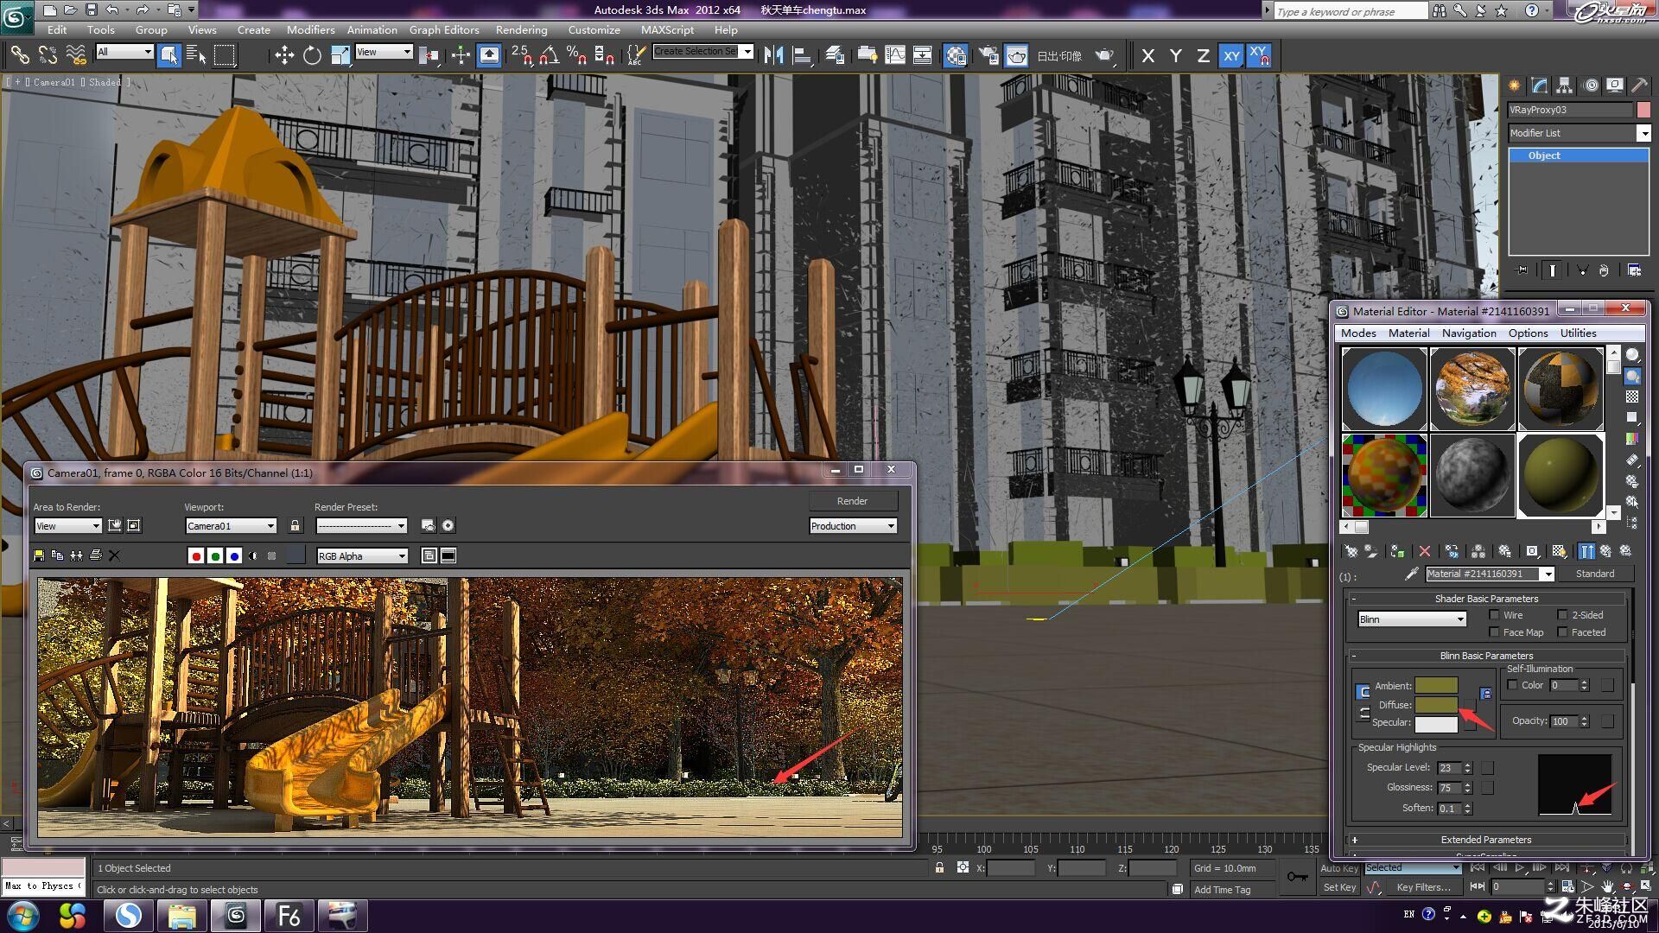Image resolution: width=1659 pixels, height=933 pixels.
Task: Open Select by Name dialog
Action: click(x=196, y=55)
